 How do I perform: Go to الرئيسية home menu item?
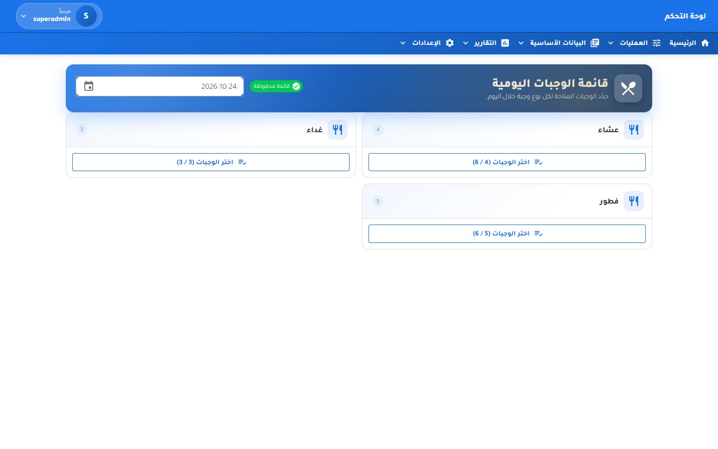click(689, 43)
